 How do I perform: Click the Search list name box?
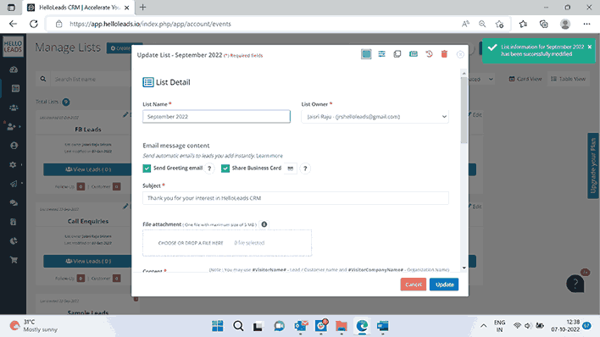click(x=91, y=80)
